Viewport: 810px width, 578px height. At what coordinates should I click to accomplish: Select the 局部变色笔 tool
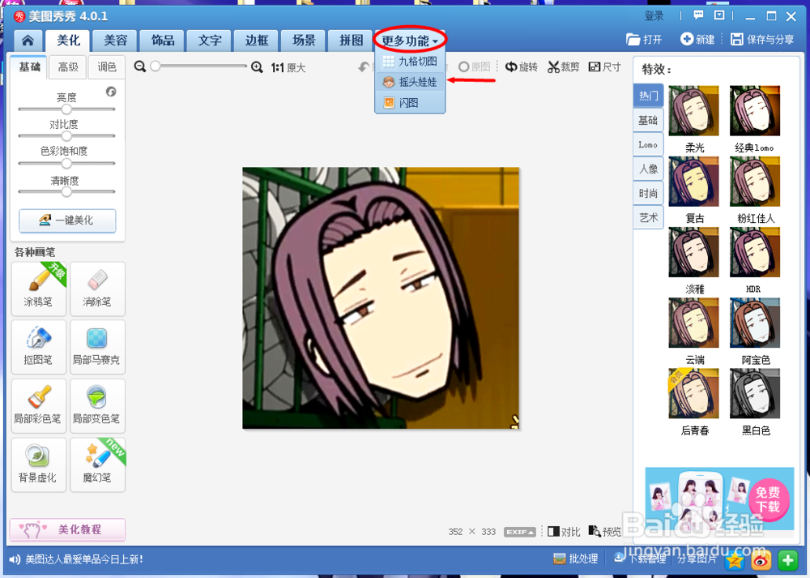click(97, 406)
